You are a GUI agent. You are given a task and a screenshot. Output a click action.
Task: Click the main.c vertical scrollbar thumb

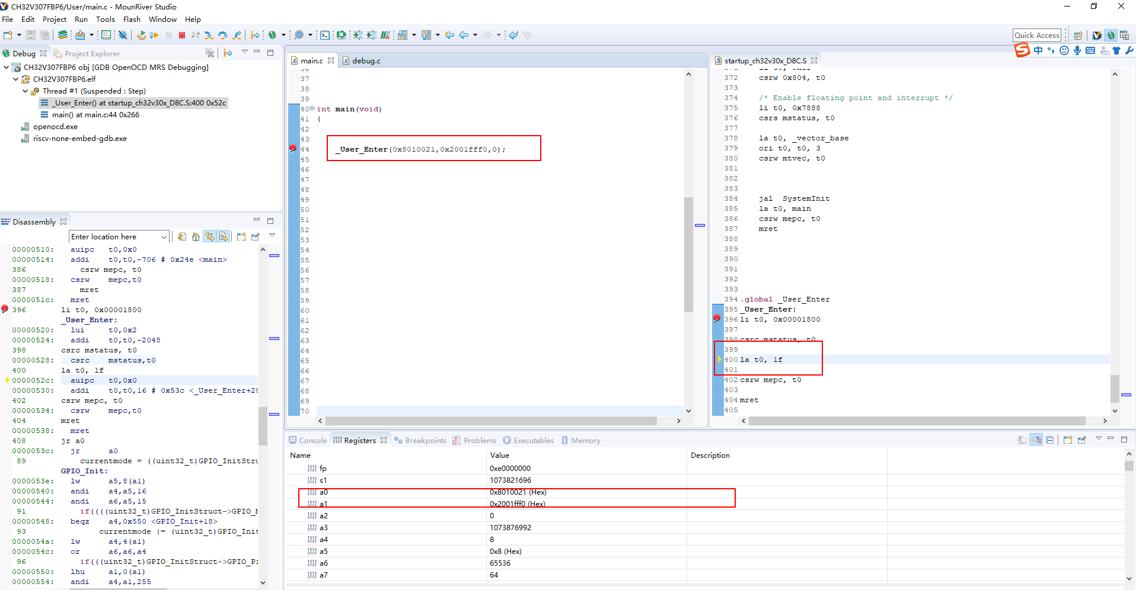688,254
